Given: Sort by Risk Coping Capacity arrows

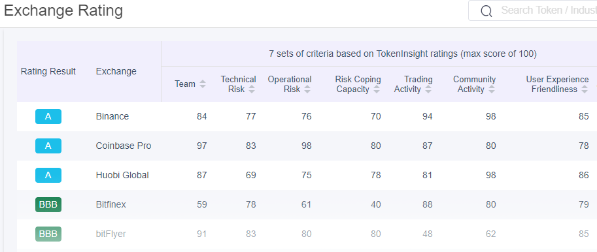Looking at the screenshot, I should tap(377, 89).
